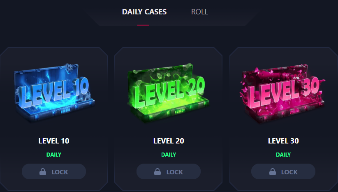
Task: Click the red underline beneath Daily Cases
Action: (x=143, y=25)
